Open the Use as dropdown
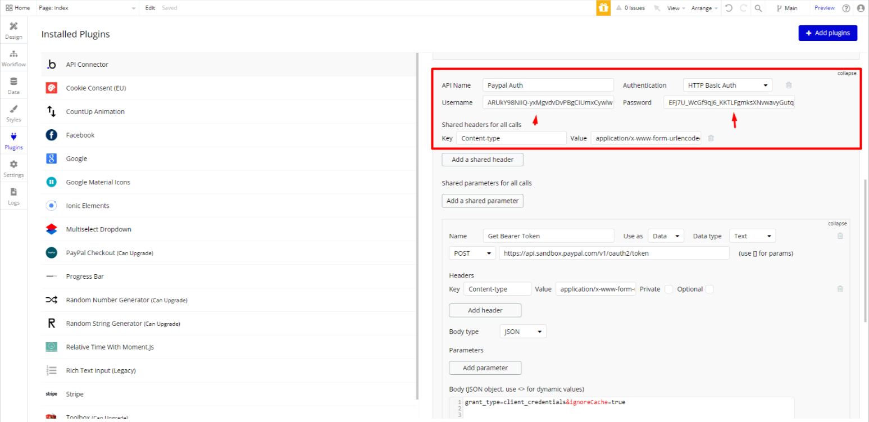869x422 pixels. pyautogui.click(x=666, y=236)
